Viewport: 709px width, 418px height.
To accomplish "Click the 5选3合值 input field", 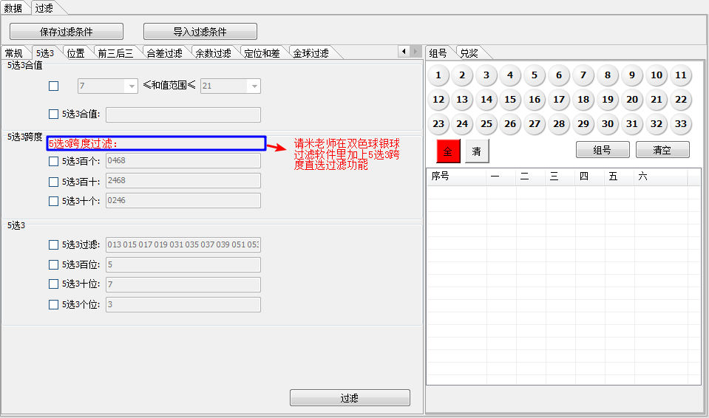I will [183, 114].
